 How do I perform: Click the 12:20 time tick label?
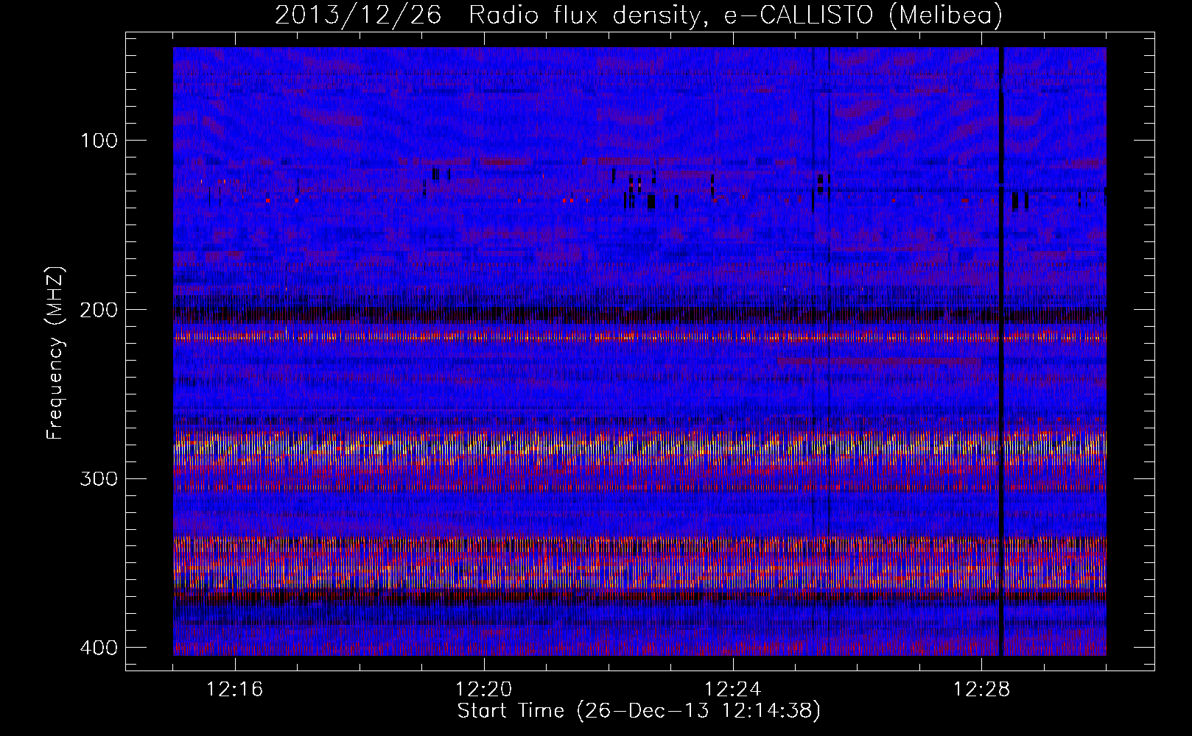(x=484, y=690)
